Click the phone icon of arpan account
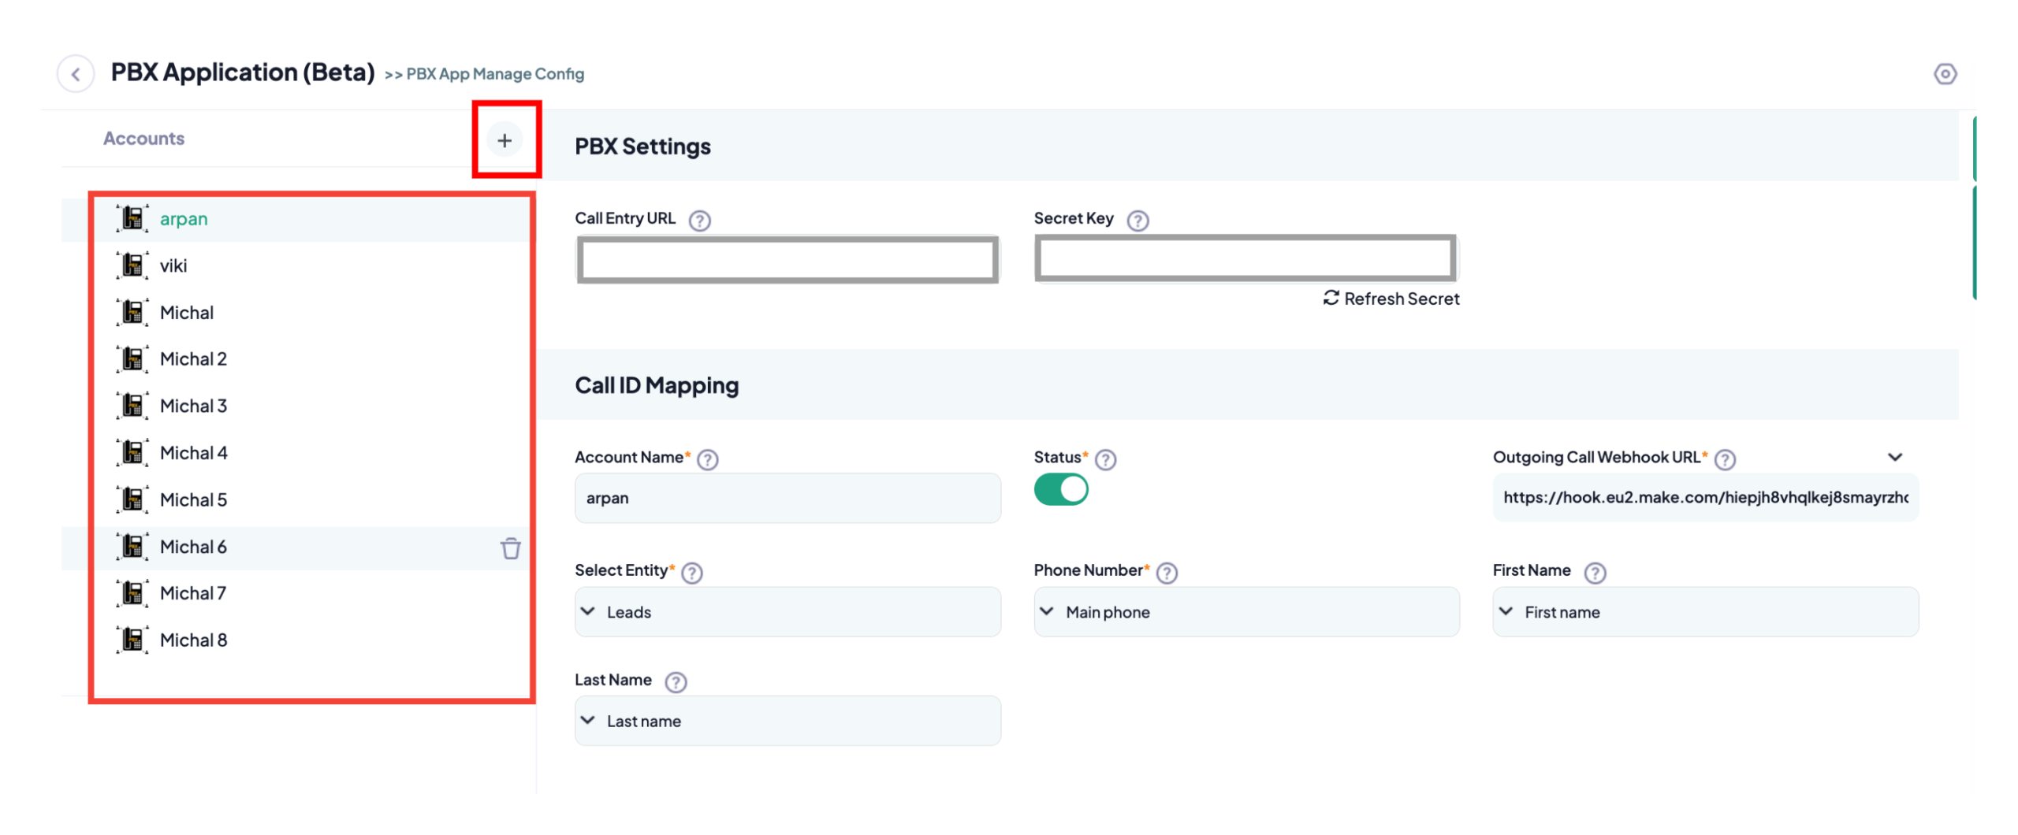 pos(132,218)
